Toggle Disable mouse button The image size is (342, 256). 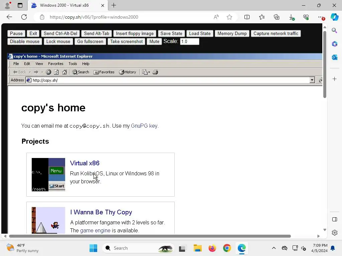pos(25,42)
